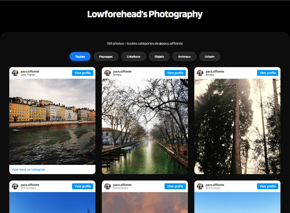Open the Annecy canal photo
290x213 pixels.
[x=145, y=126]
